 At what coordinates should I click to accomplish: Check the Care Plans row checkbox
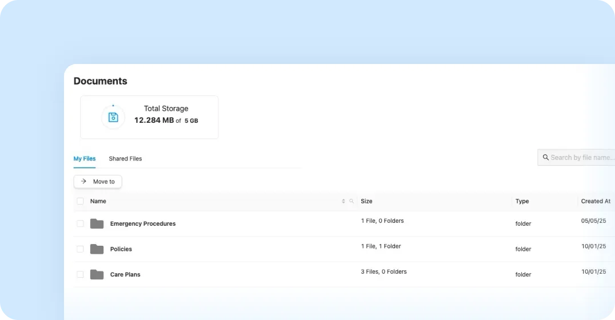[81, 274]
